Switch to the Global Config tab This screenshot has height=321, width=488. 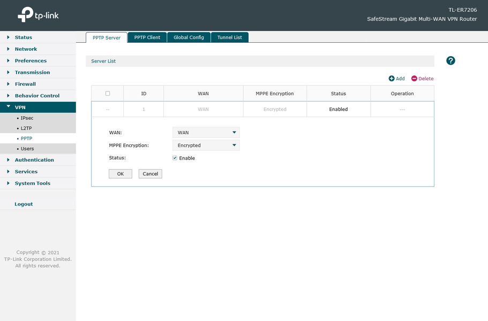[189, 37]
